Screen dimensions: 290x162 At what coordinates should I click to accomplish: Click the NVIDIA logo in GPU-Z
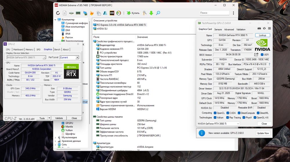pyautogui.click(x=262, y=45)
